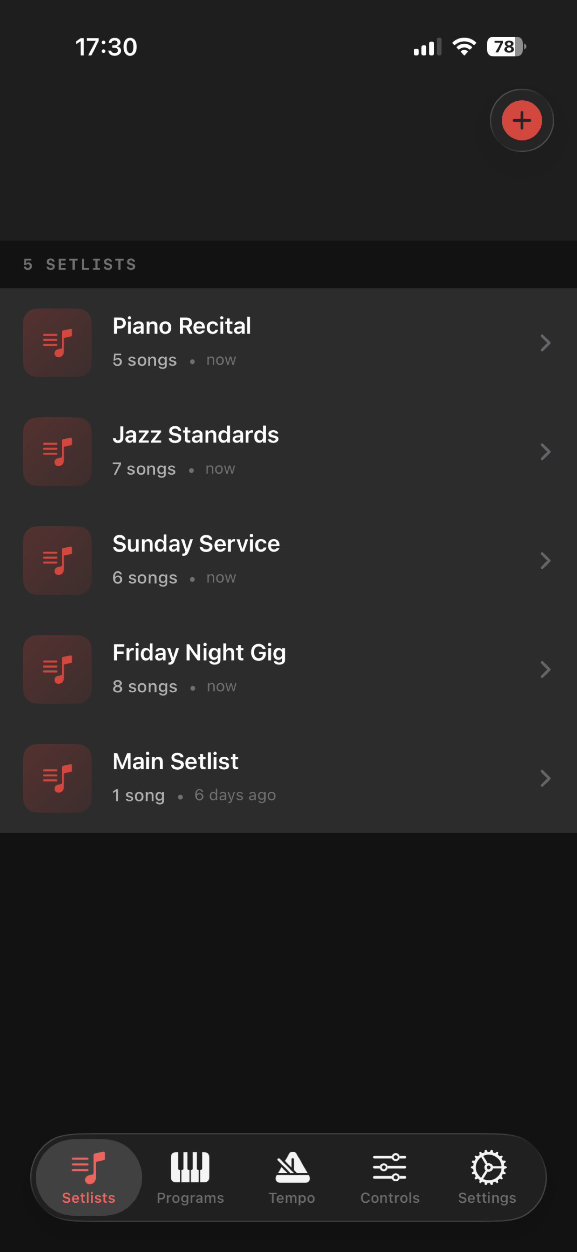
Task: Expand Main Setlist using its chevron
Action: click(x=545, y=779)
